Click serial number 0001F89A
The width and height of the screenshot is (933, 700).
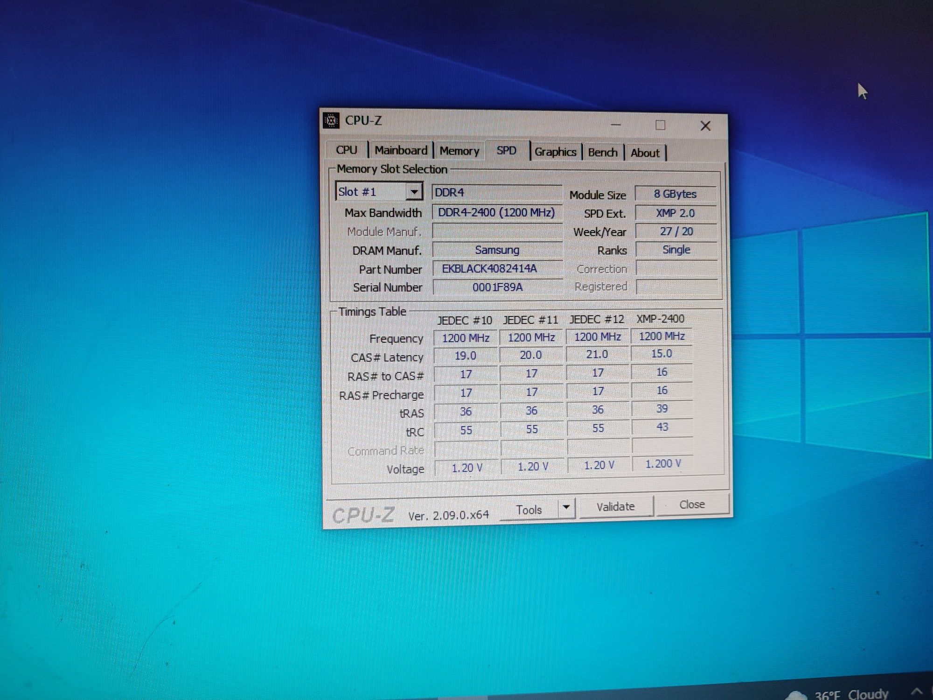[x=497, y=287]
